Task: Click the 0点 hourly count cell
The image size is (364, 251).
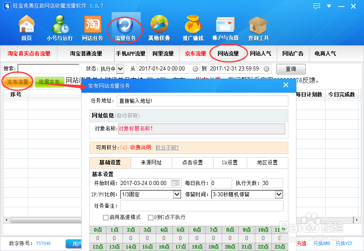Action: click(x=98, y=238)
